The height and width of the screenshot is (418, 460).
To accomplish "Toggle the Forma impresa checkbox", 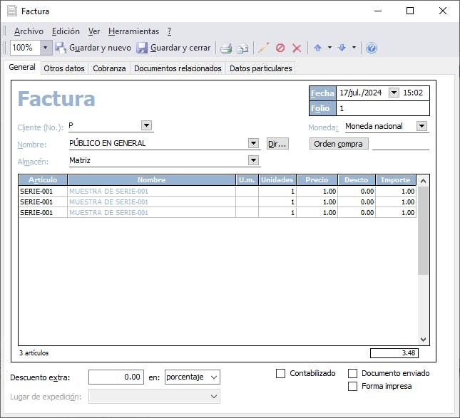I will 352,386.
